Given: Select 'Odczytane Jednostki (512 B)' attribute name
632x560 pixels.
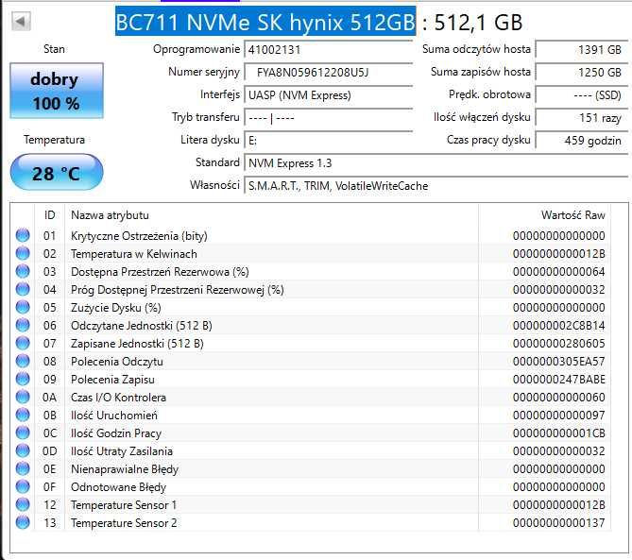Looking at the screenshot, I should (x=142, y=326).
